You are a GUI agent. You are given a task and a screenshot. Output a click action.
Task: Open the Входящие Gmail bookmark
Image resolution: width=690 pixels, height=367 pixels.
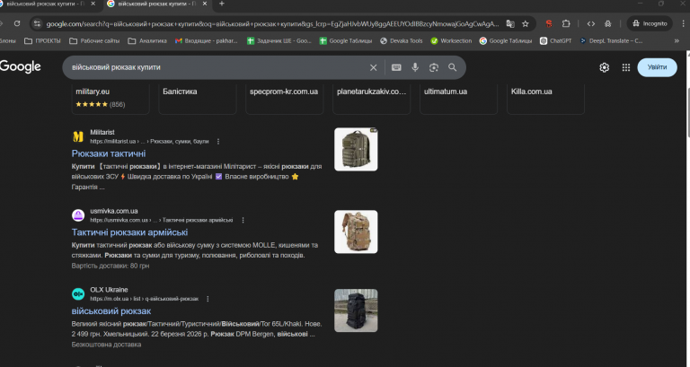tap(207, 41)
